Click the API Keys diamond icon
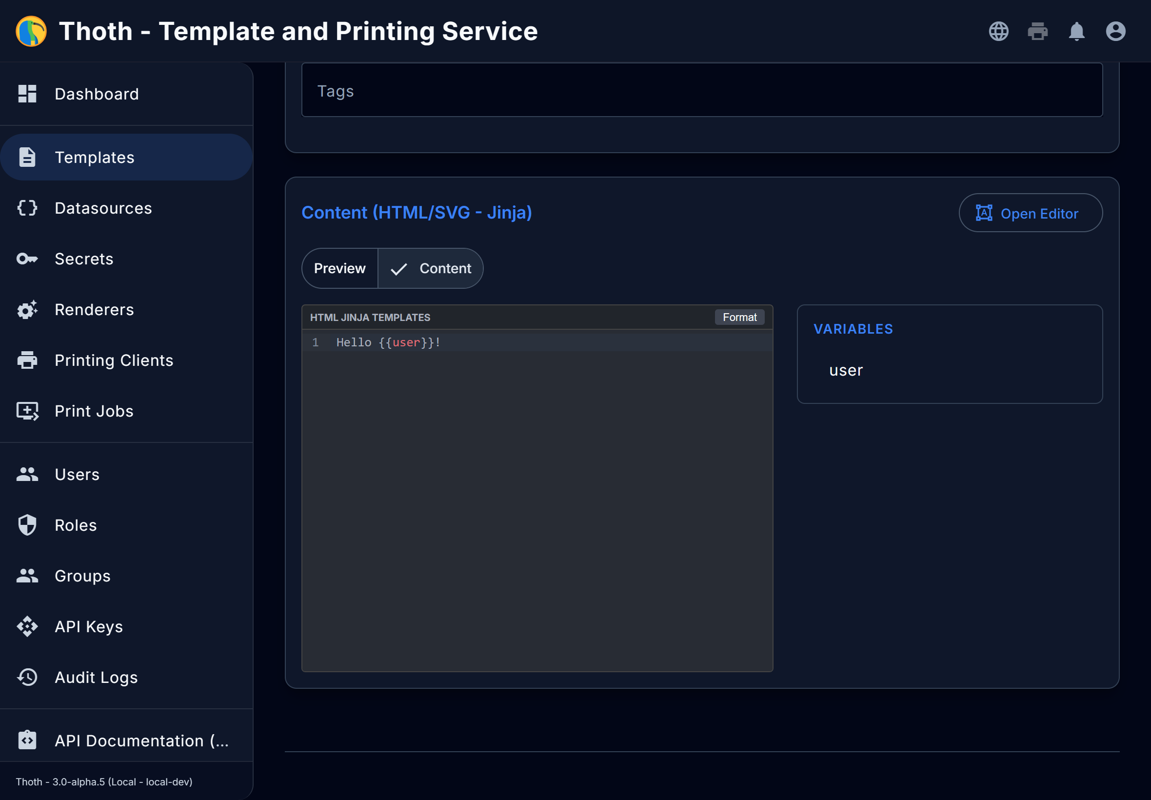 coord(27,626)
